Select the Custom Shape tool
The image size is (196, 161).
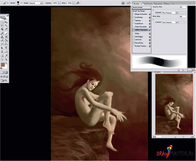(6, 51)
